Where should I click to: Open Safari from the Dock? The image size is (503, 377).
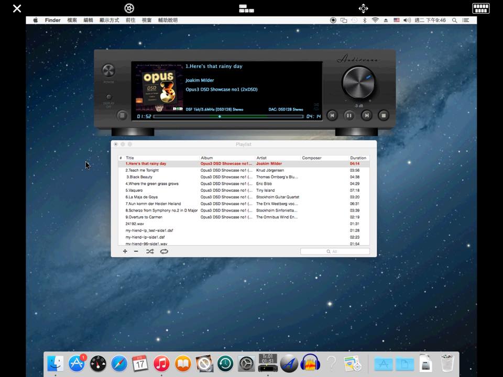pyautogui.click(x=119, y=363)
